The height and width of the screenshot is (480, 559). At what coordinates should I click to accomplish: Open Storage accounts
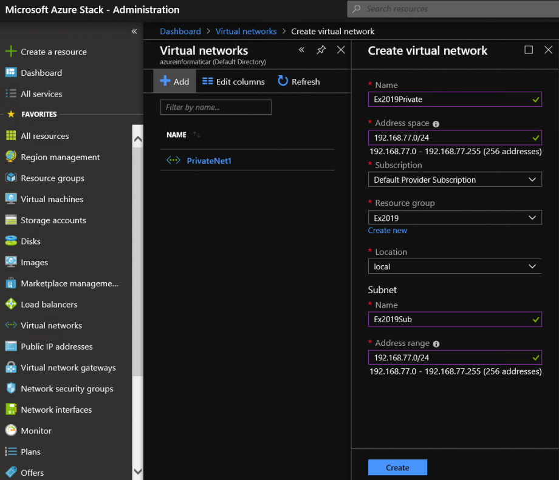(54, 220)
